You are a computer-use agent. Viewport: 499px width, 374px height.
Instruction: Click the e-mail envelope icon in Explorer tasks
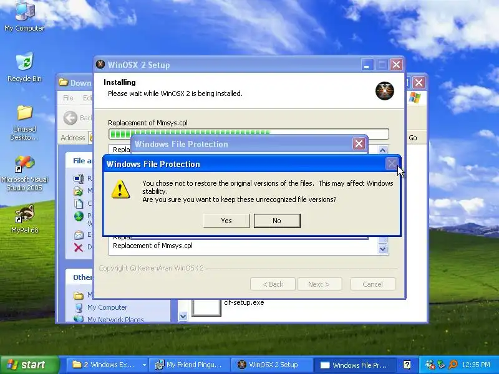tap(79, 235)
